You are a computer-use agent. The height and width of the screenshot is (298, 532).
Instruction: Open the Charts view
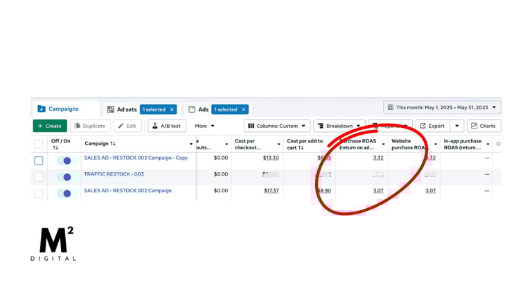coord(484,126)
